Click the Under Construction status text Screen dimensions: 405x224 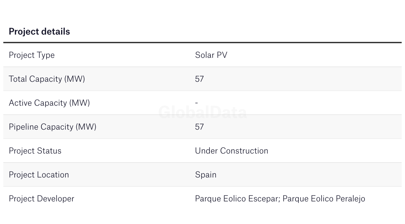coord(231,151)
